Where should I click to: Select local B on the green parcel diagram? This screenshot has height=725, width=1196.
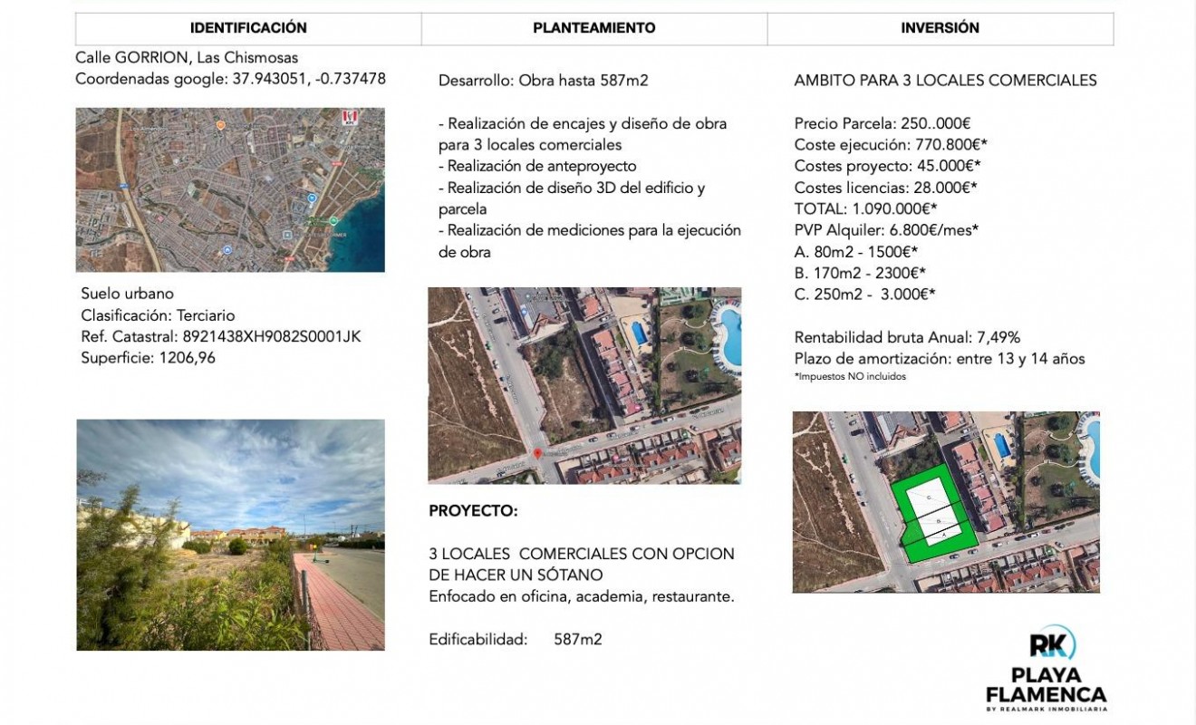[x=938, y=521]
